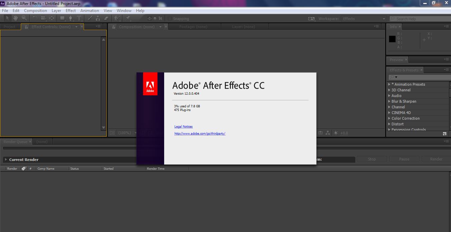Expand the Current Render details

(x=6, y=160)
